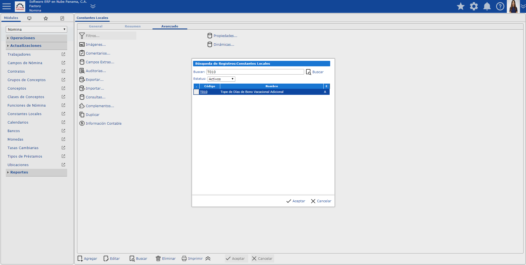Open Campos de Nómina from sidebar

[25, 63]
